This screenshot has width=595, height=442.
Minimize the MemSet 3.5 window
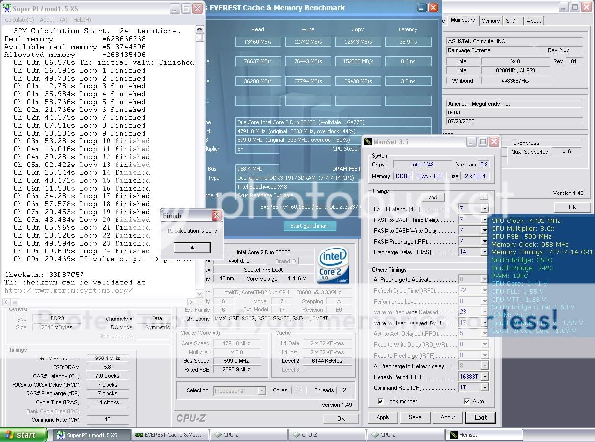[x=471, y=142]
